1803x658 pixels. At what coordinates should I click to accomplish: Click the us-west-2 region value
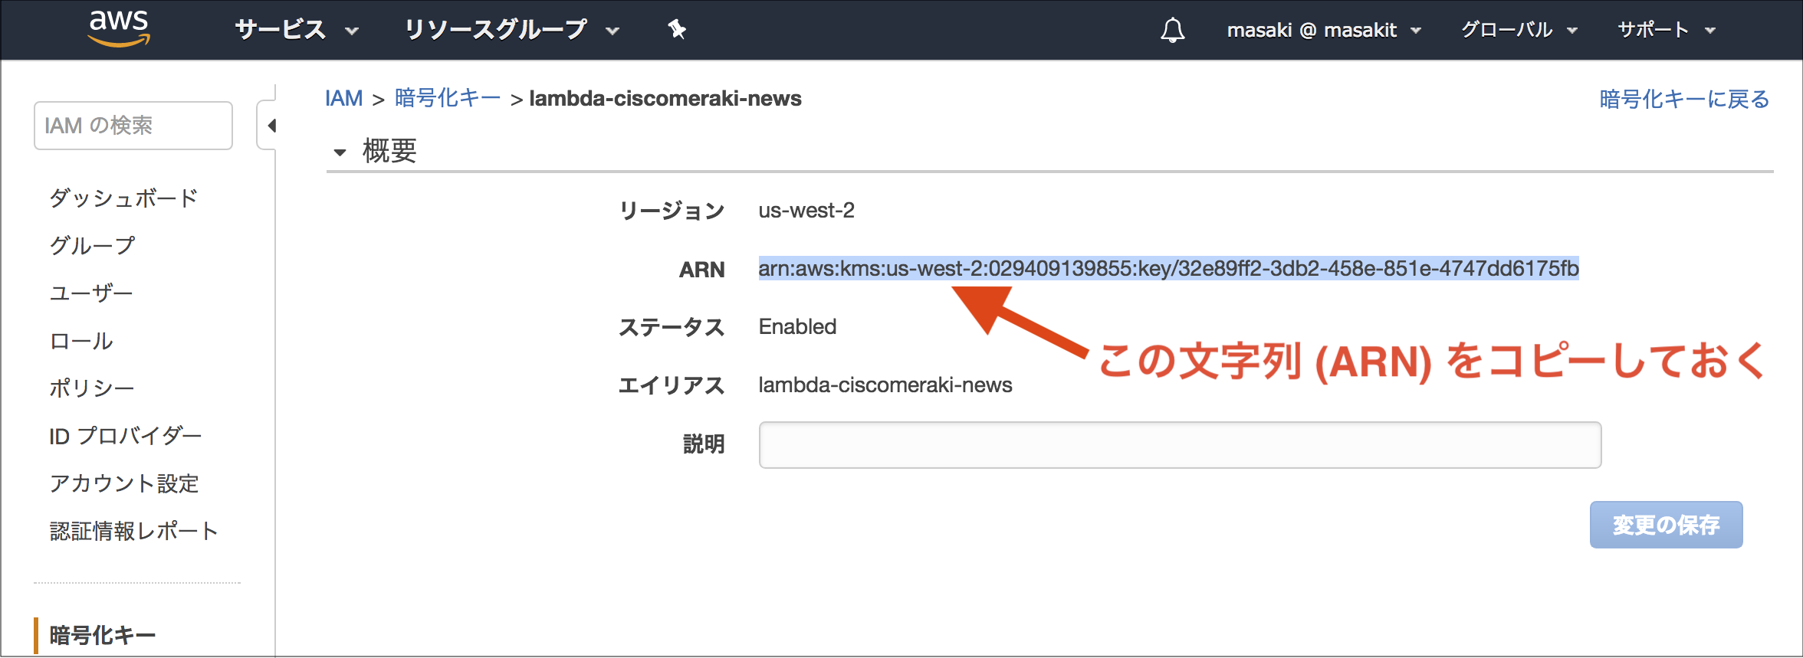[806, 210]
